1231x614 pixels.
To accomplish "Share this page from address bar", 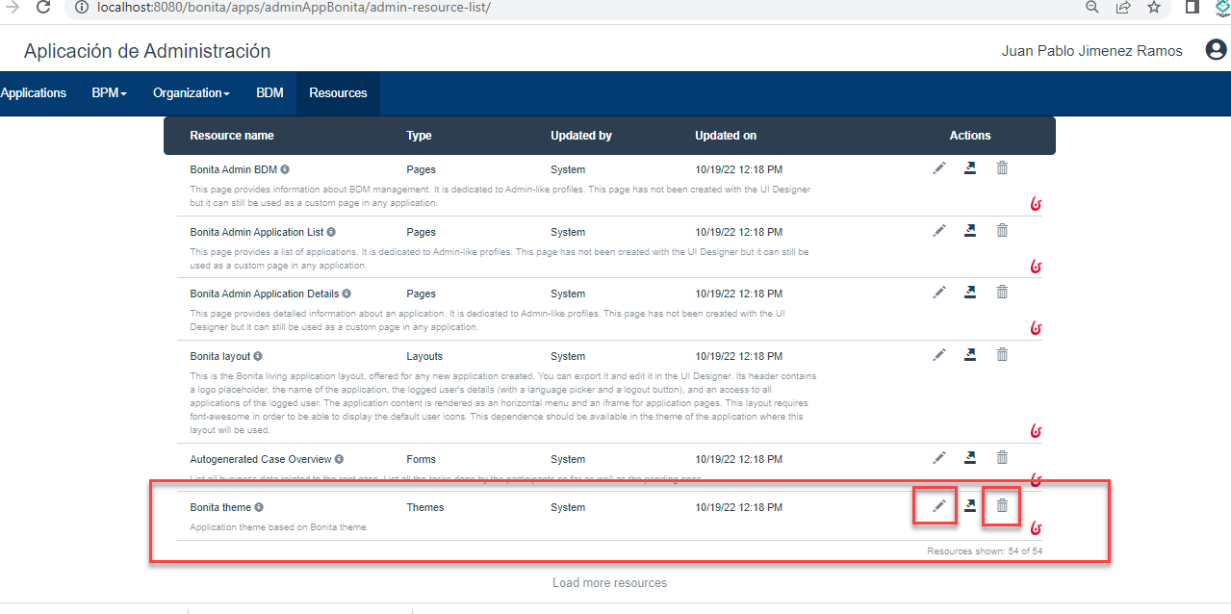I will pos(1123,7).
